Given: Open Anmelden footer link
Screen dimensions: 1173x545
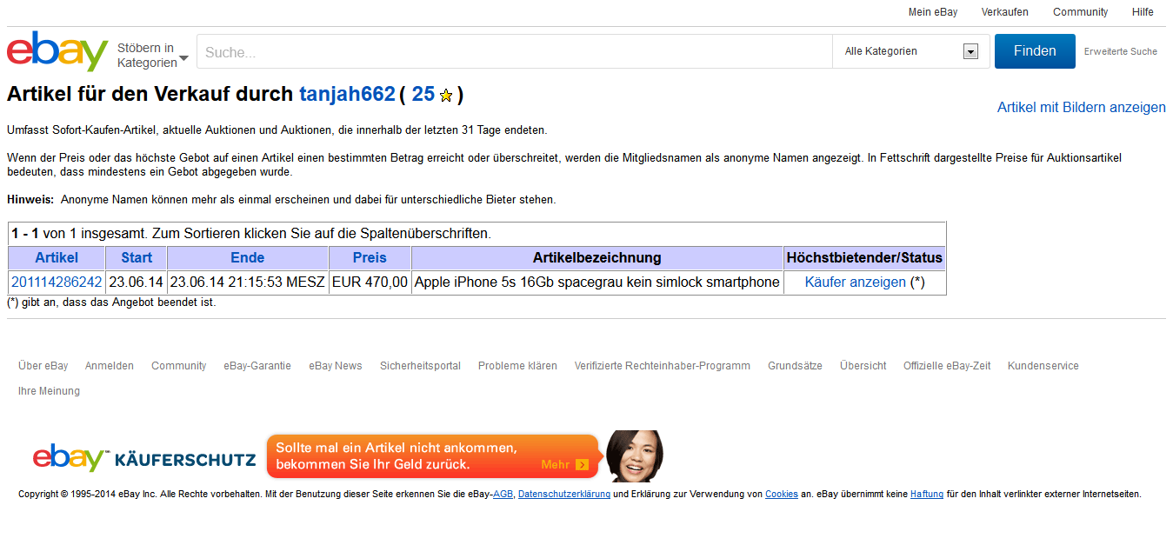Looking at the screenshot, I should [x=110, y=366].
